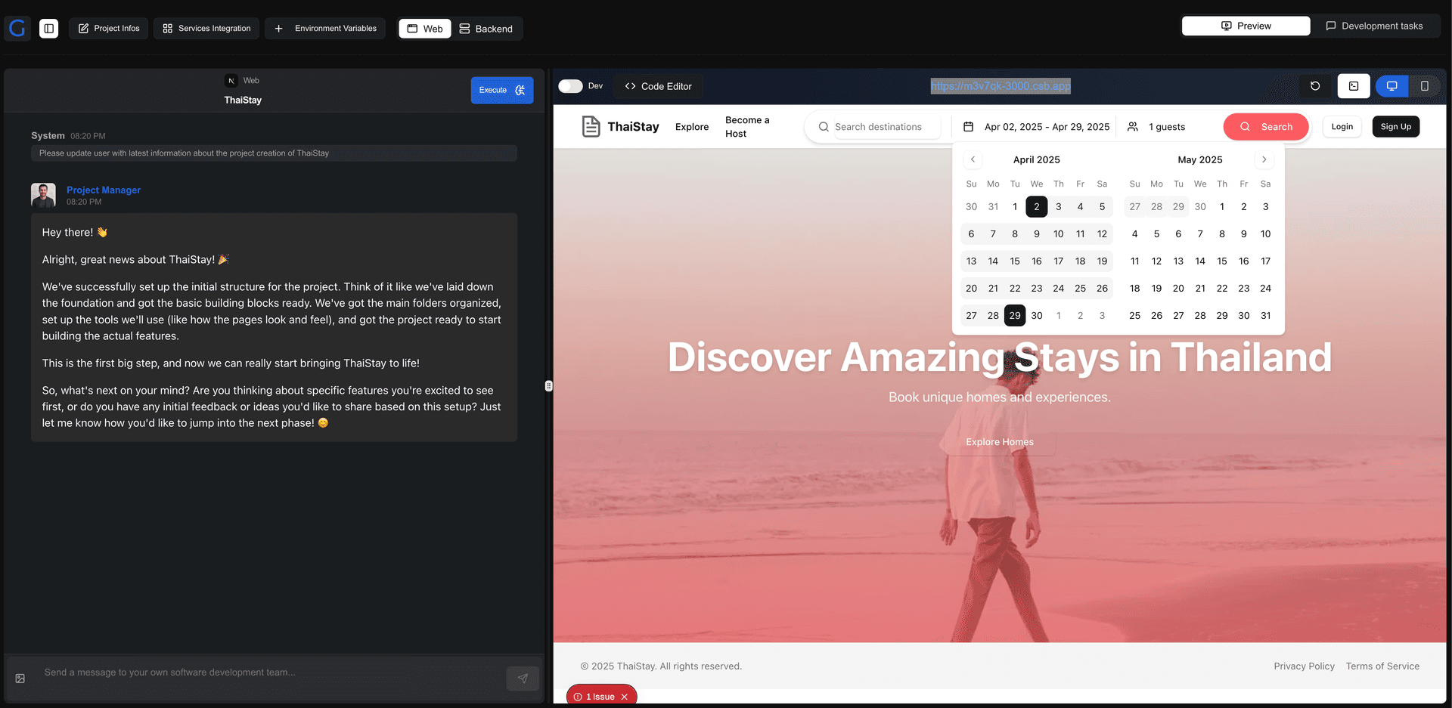
Task: Click the red Search button
Action: [x=1265, y=127]
